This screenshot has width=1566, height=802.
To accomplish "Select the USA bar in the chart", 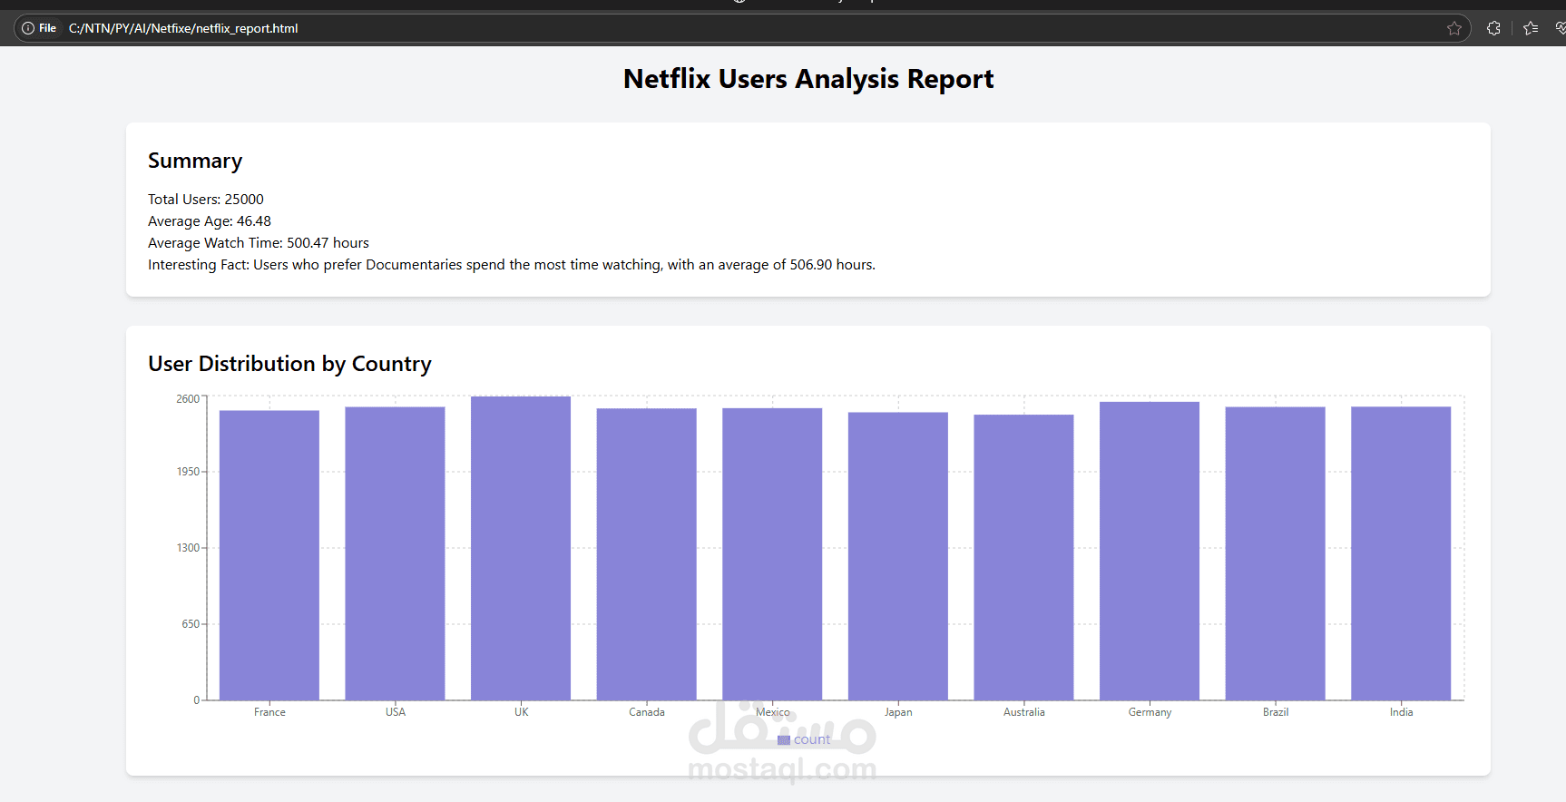I will click(x=395, y=553).
